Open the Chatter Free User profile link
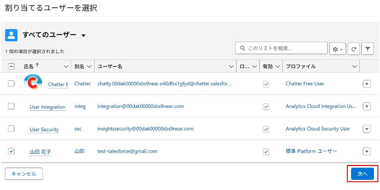Screen dimensions: 380x190 [305, 84]
